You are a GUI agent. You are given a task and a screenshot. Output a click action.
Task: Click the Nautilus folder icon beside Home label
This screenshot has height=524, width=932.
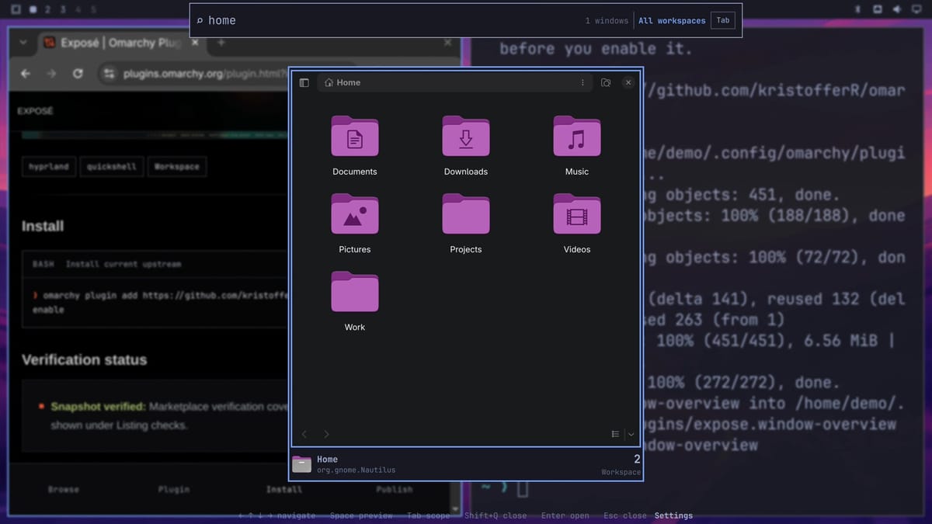click(301, 464)
